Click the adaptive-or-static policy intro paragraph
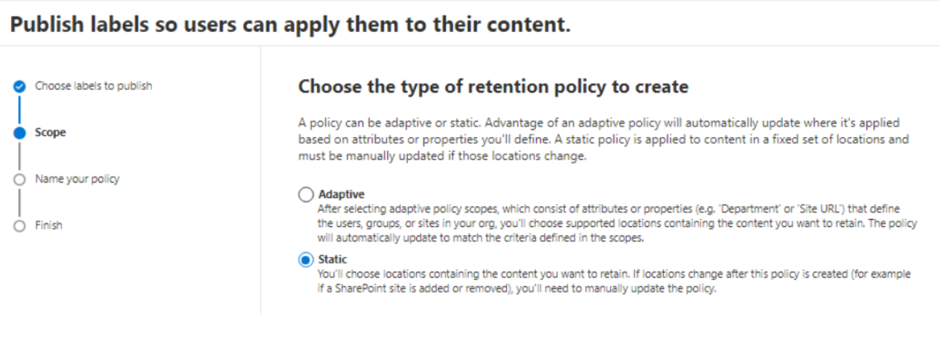The image size is (940, 338). [x=603, y=139]
